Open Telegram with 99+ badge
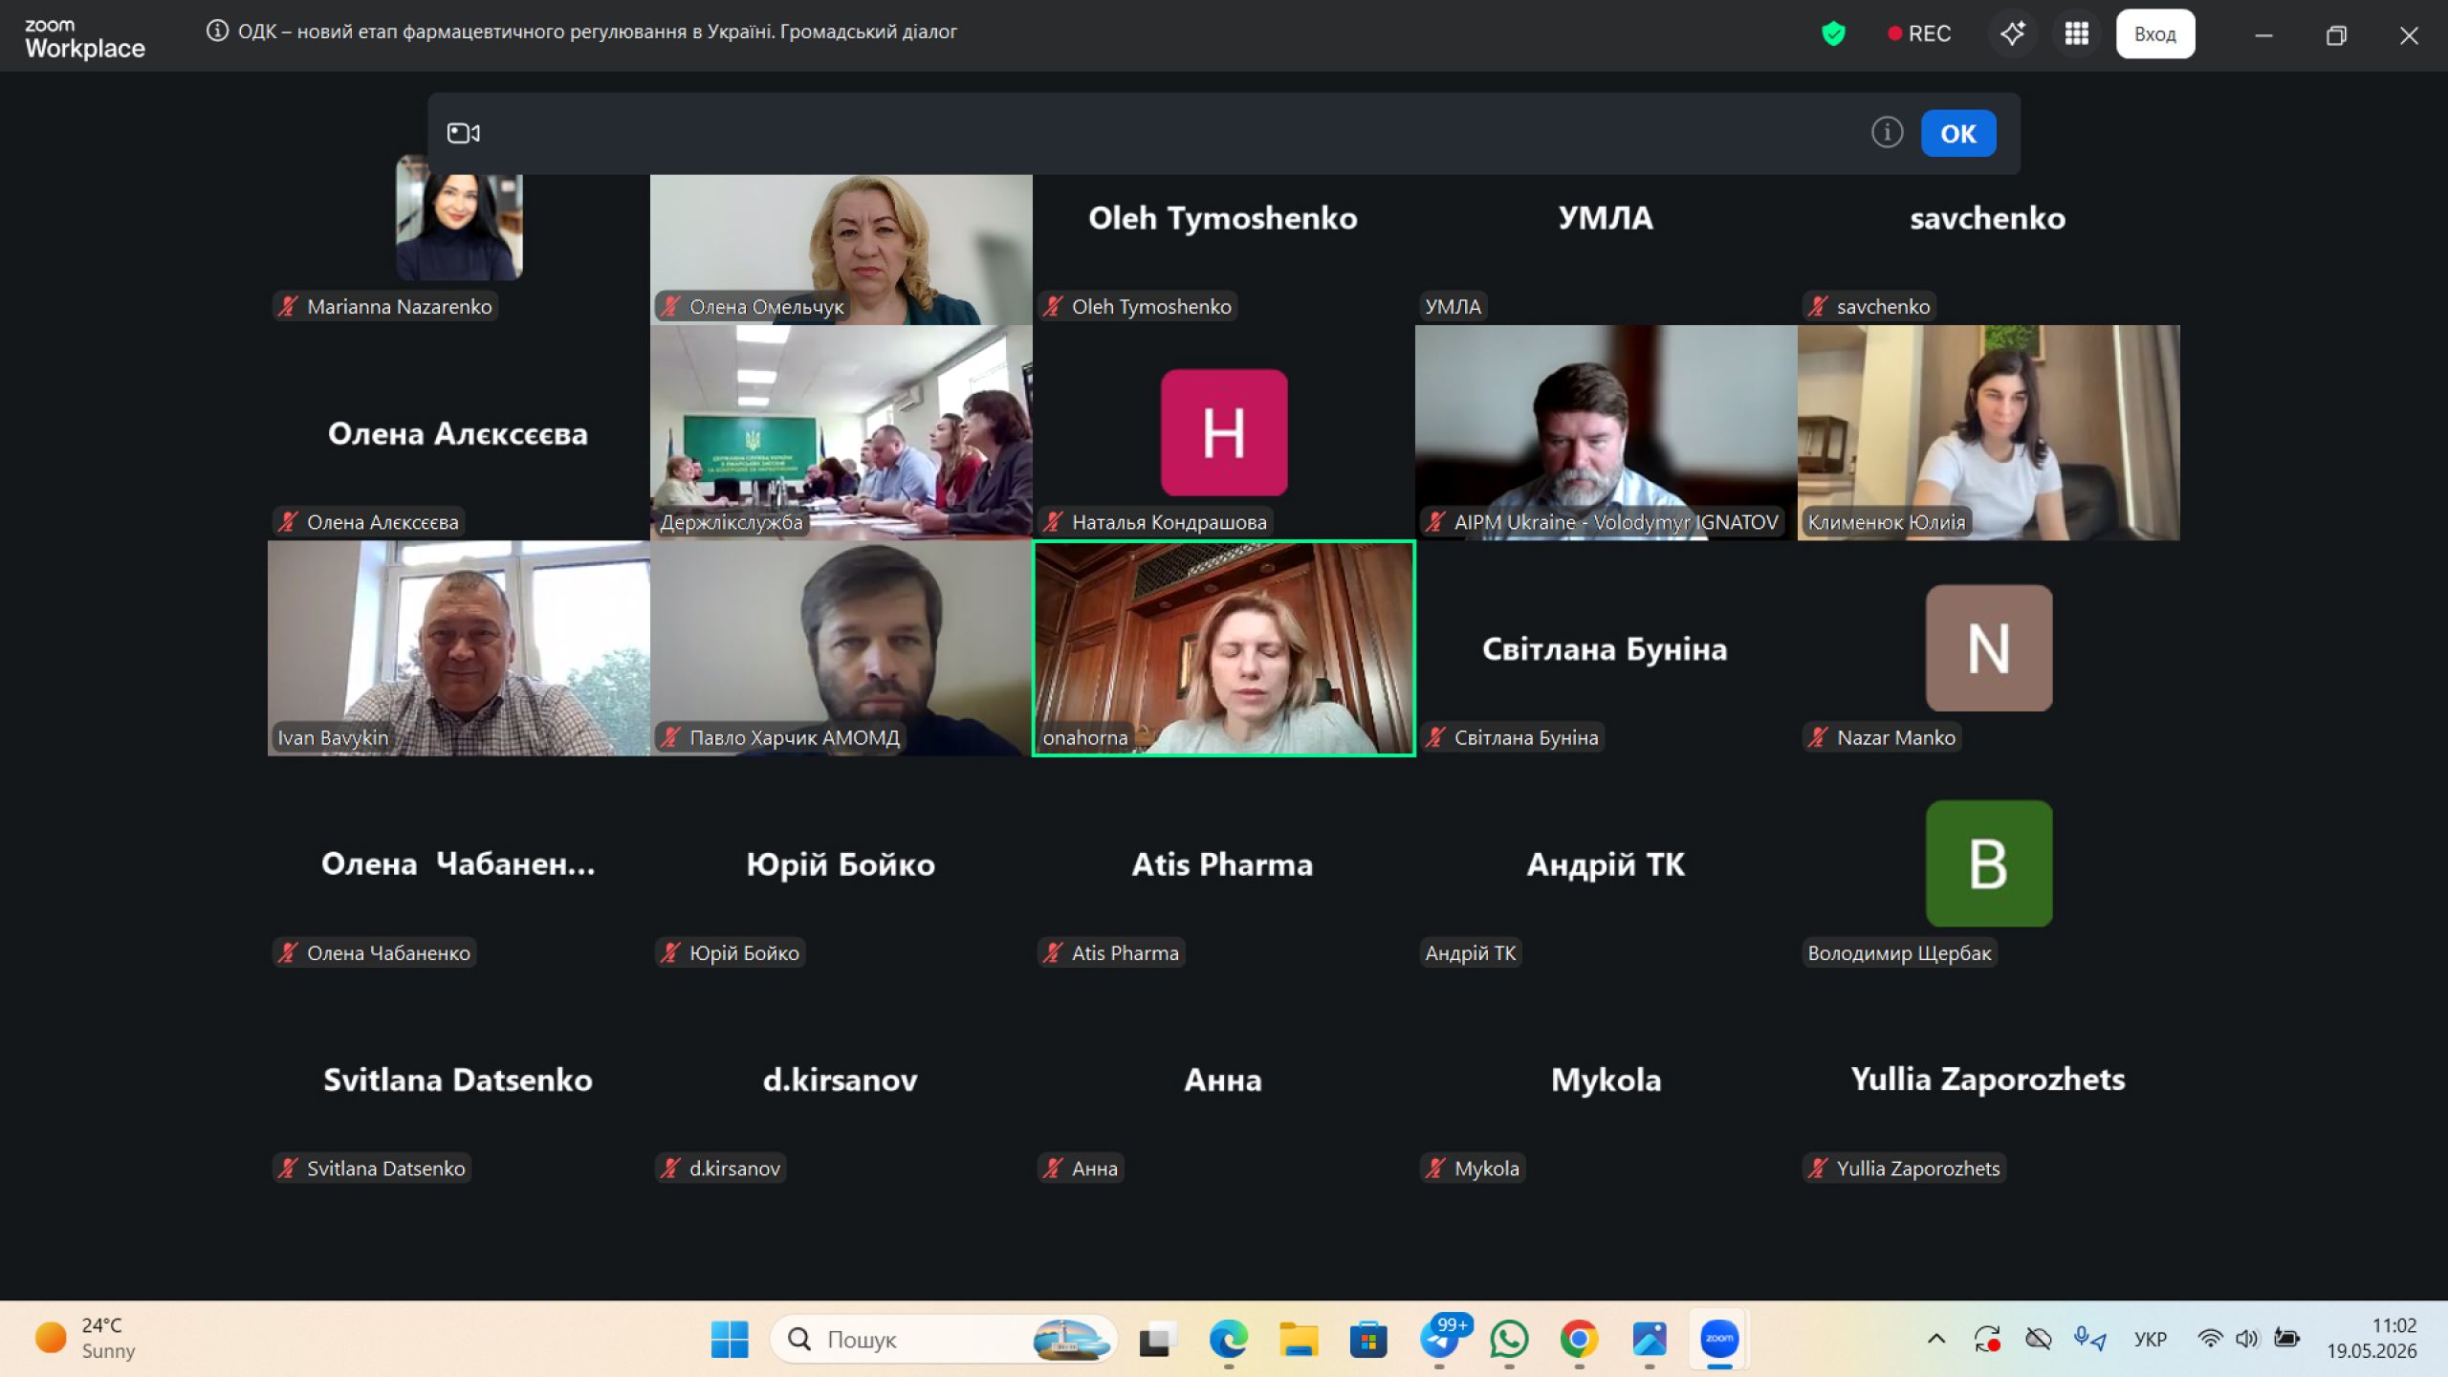Screen dimensions: 2448x1377 [1440, 1339]
